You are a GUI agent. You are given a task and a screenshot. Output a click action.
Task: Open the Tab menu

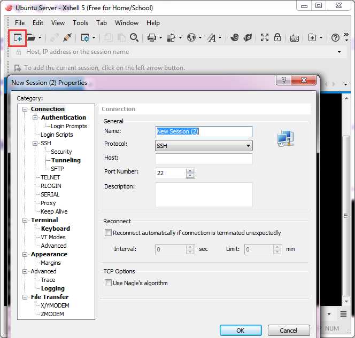101,23
